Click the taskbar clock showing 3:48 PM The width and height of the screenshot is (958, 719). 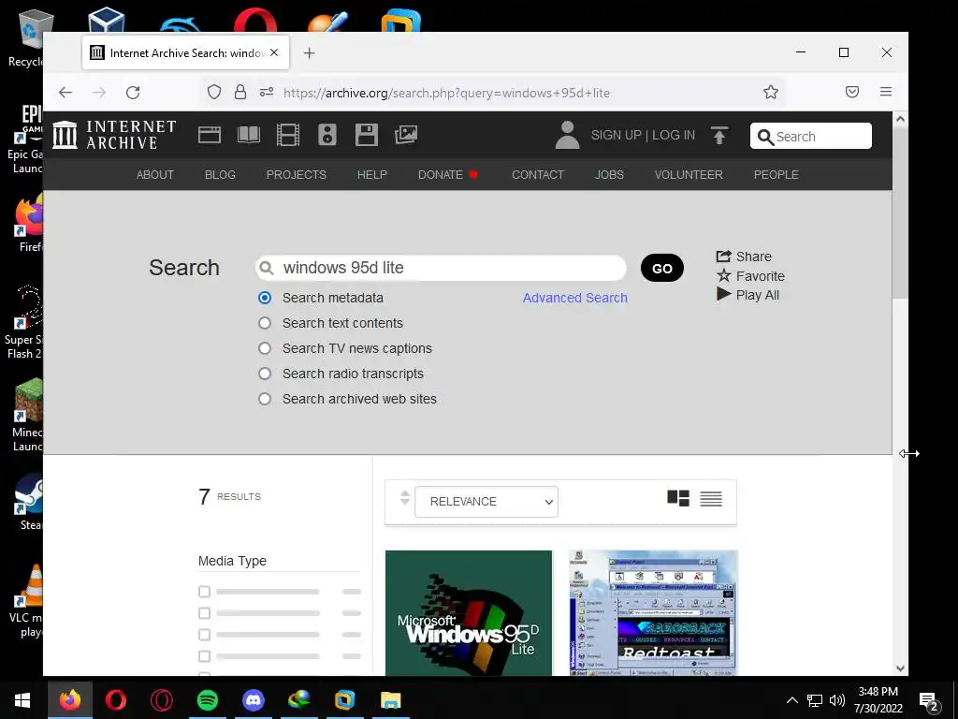click(878, 700)
